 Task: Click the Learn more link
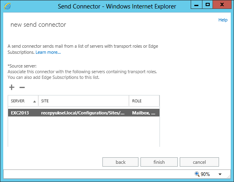tap(48, 52)
